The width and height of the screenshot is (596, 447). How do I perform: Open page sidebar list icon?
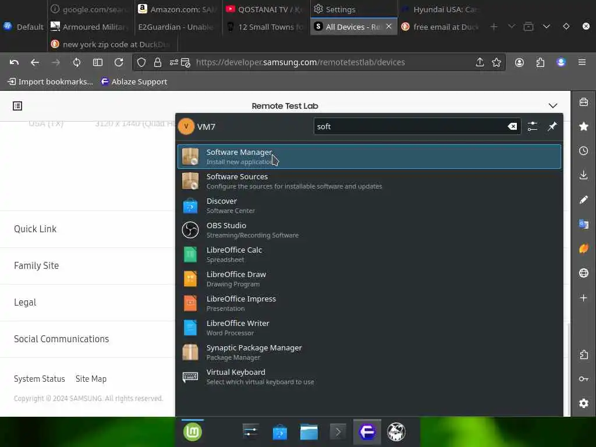pyautogui.click(x=17, y=106)
